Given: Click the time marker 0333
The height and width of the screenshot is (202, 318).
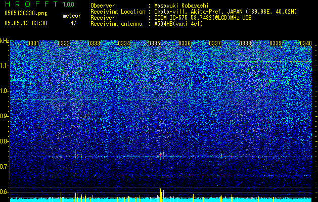Looking at the screenshot, I should point(94,43).
